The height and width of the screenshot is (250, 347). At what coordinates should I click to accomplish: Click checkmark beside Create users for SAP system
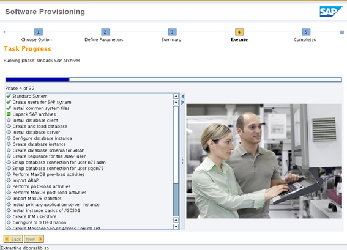point(9,102)
